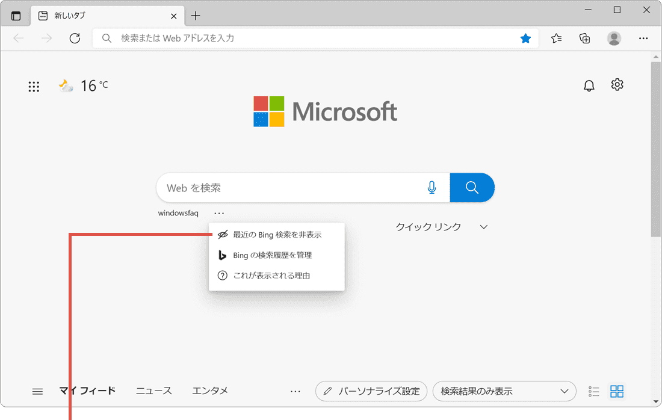The width and height of the screenshot is (662, 420).
Task: Switch feed to grid view
Action: [617, 391]
